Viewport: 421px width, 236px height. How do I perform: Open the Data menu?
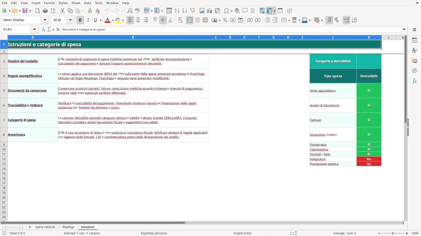(x=87, y=3)
